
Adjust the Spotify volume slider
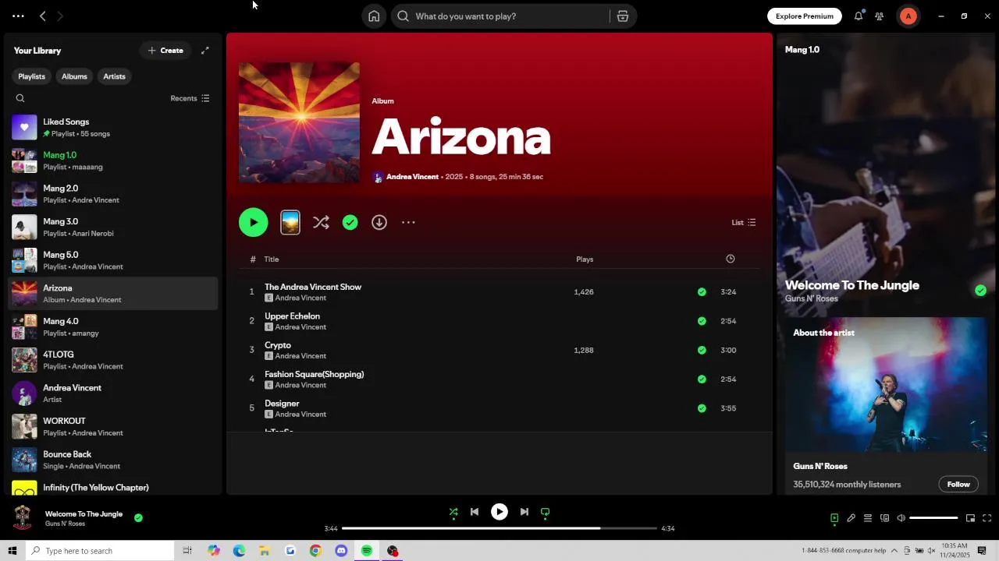(x=933, y=518)
